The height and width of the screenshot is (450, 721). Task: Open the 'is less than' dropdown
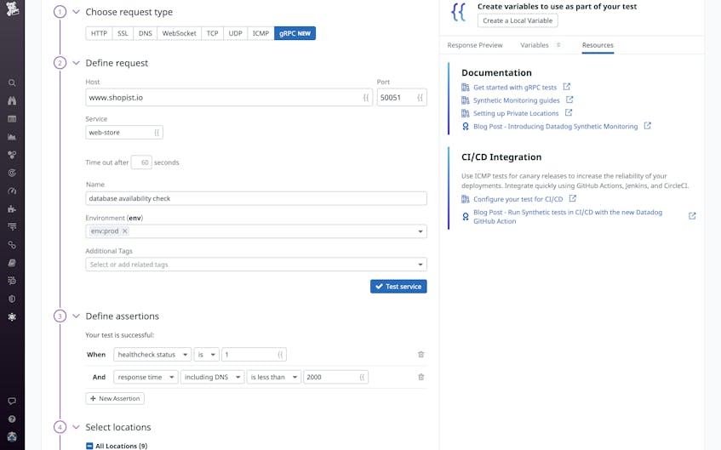coord(274,377)
